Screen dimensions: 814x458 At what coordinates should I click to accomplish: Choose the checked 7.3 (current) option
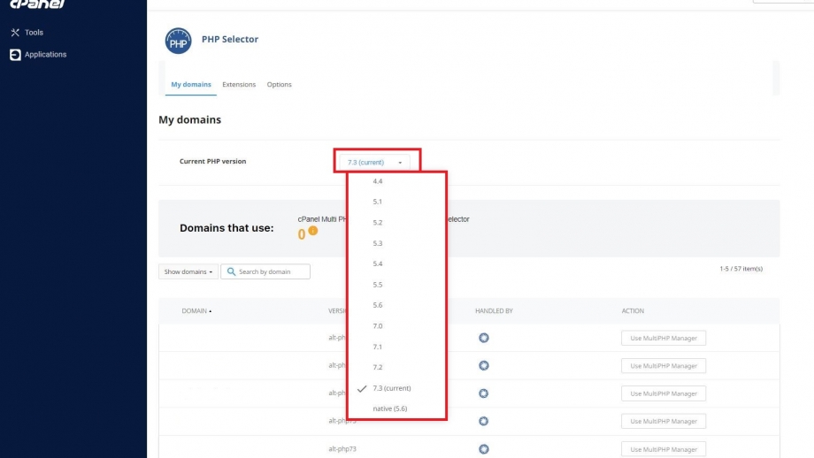(391, 388)
